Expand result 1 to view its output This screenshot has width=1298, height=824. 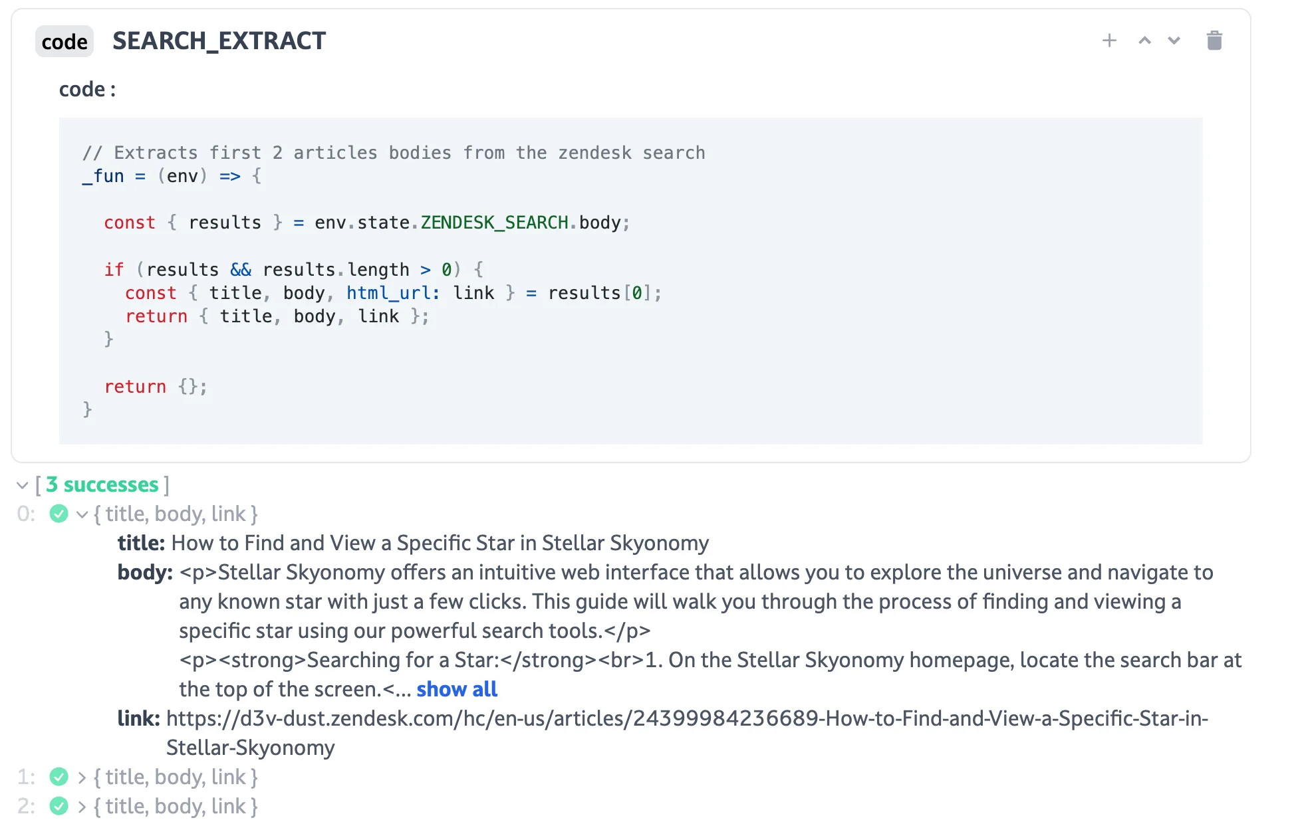[82, 776]
